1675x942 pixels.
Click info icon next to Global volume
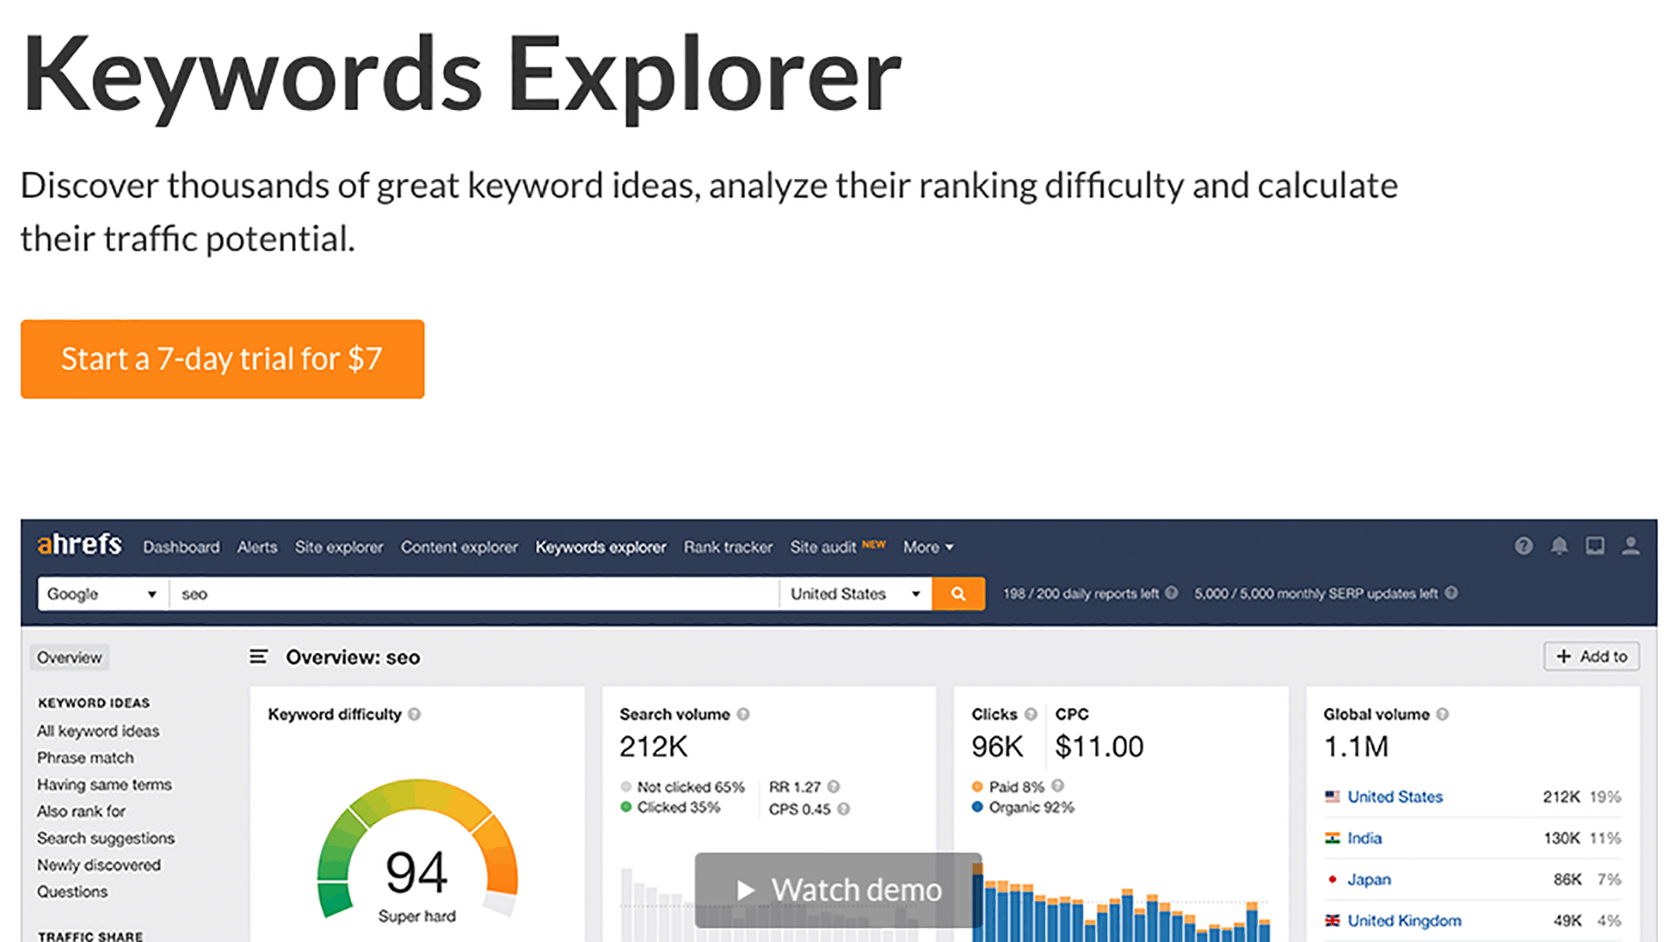tap(1443, 714)
